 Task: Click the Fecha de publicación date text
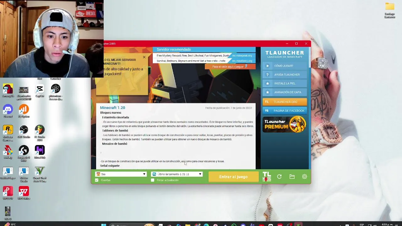click(229, 108)
